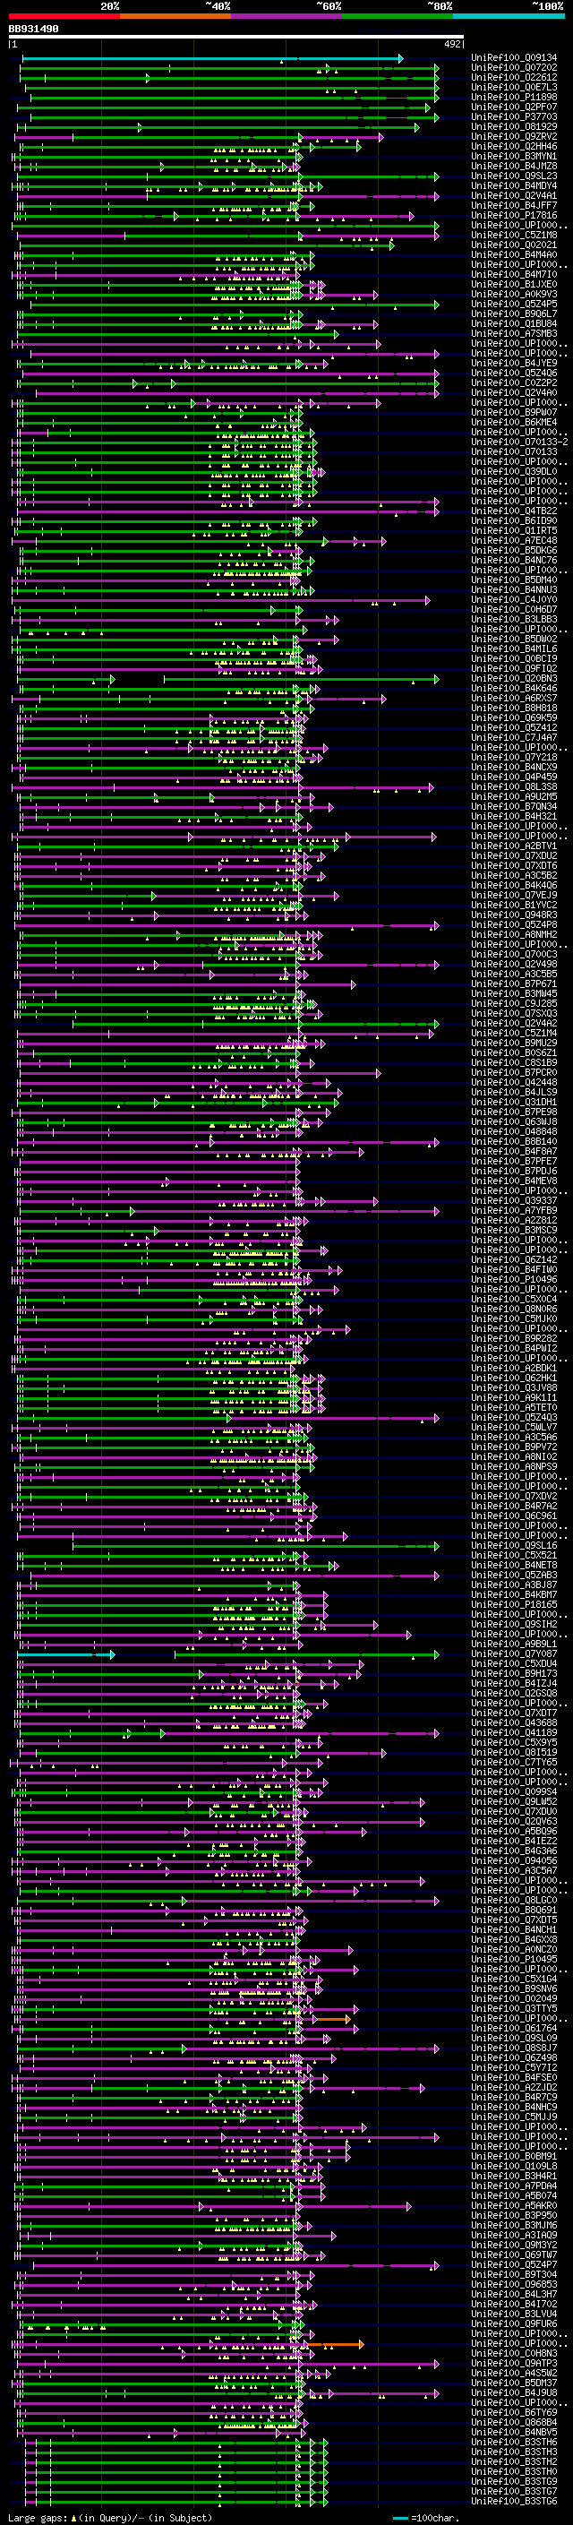Select the UniRef100_Q5Z4Q6 label

coord(513,374)
